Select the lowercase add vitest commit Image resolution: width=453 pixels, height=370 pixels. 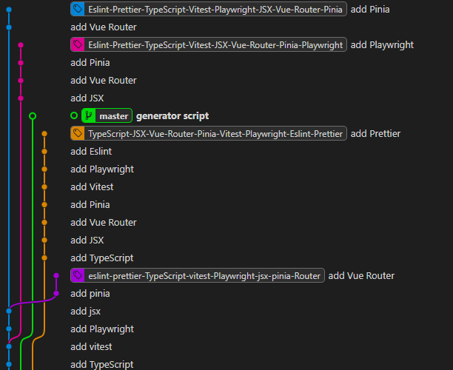(91, 346)
